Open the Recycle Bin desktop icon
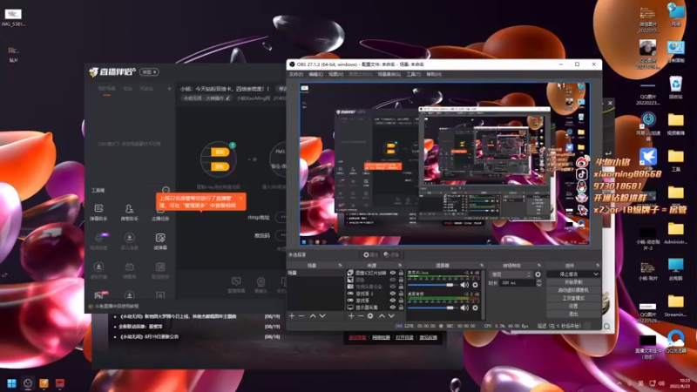Image resolution: width=697 pixels, height=392 pixels. [676, 87]
